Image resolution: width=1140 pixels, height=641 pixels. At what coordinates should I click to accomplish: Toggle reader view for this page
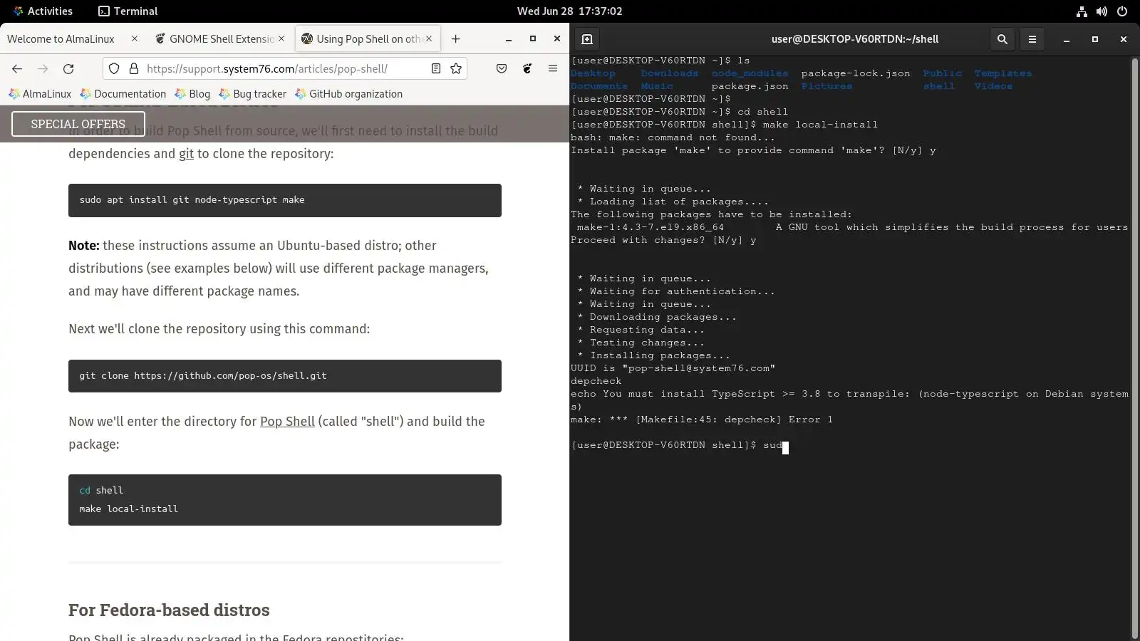pos(436,68)
